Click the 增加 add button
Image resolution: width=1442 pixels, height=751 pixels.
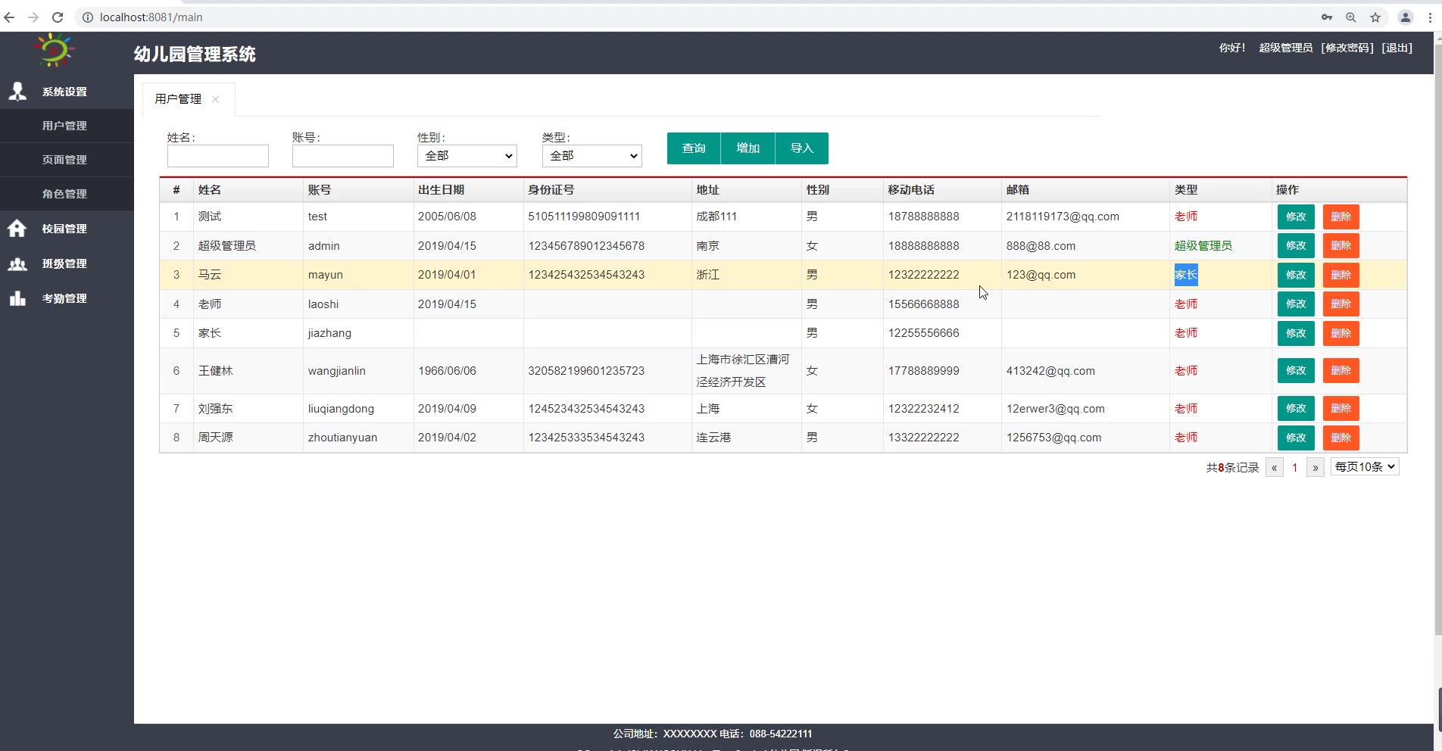click(748, 148)
